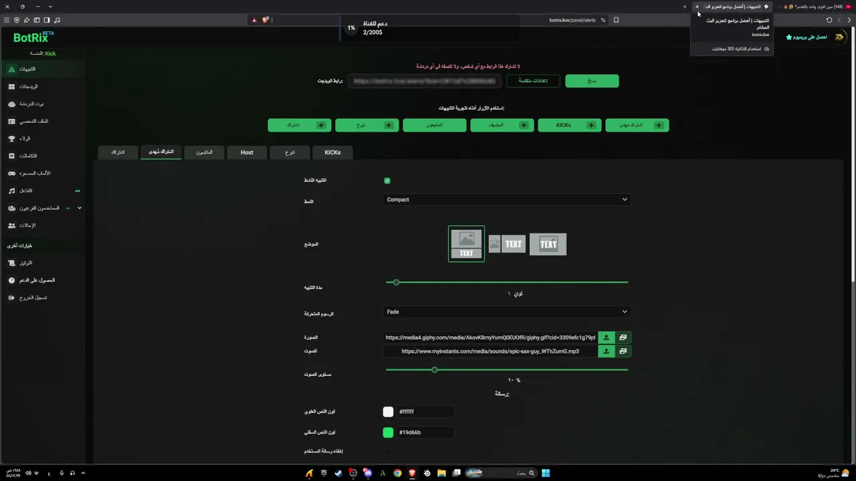Test the KICKs alert button
Screen dimensions: 856x481
[x=569, y=125]
